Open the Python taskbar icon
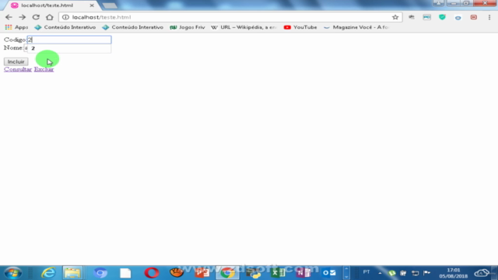This screenshot has height=280, width=498. [x=253, y=273]
